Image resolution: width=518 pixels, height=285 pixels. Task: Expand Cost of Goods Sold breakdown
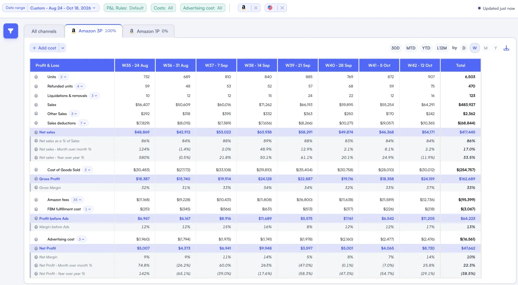click(x=87, y=170)
